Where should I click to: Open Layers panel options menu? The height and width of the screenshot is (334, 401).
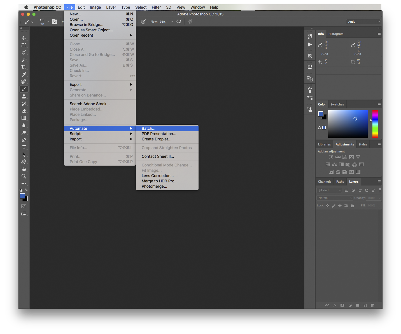[379, 181]
